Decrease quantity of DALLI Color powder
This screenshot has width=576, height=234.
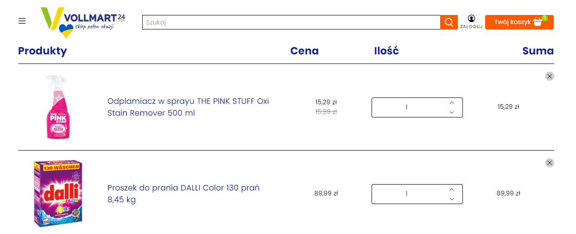click(x=452, y=199)
